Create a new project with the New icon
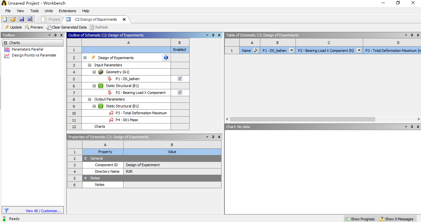Image resolution: width=421 pixels, height=222 pixels. click(4, 19)
